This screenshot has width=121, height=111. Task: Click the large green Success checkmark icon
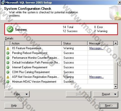[x=10, y=29]
